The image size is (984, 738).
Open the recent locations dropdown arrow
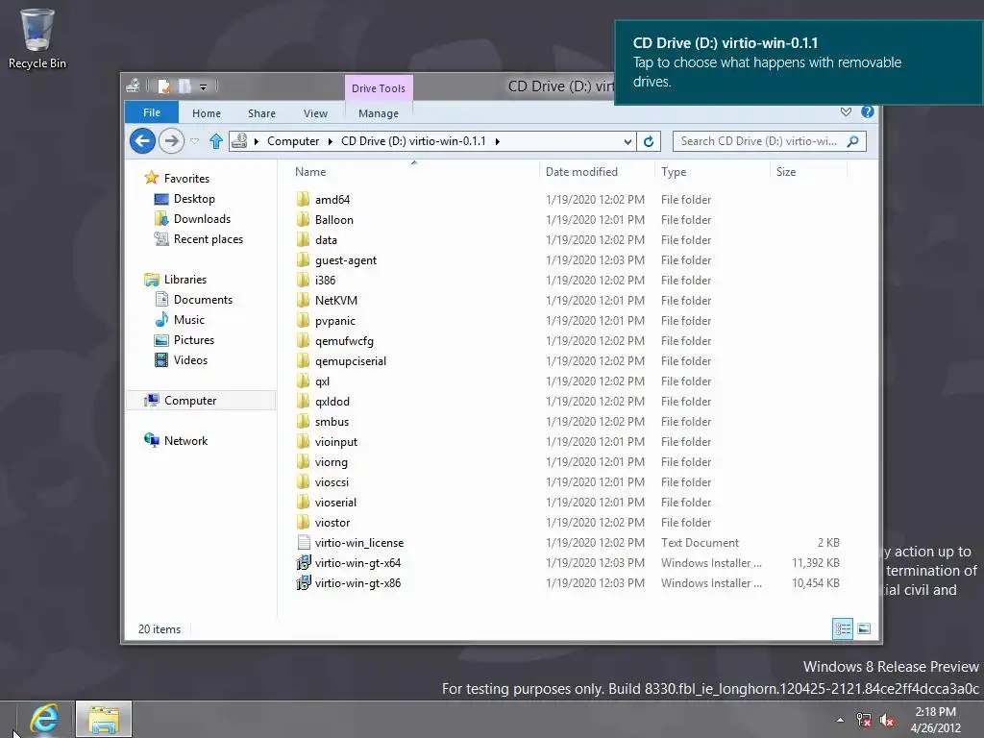(194, 141)
